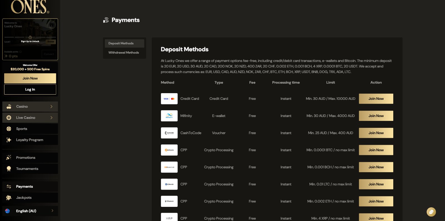Expand the Casino menu chevron

click(x=51, y=106)
